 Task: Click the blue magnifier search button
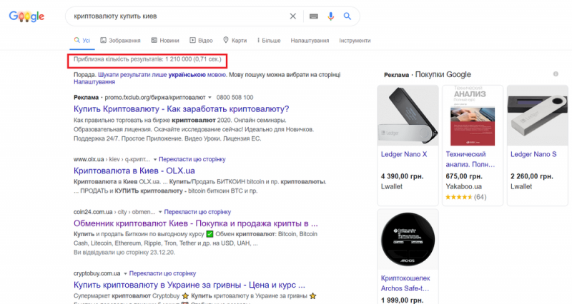tap(347, 16)
